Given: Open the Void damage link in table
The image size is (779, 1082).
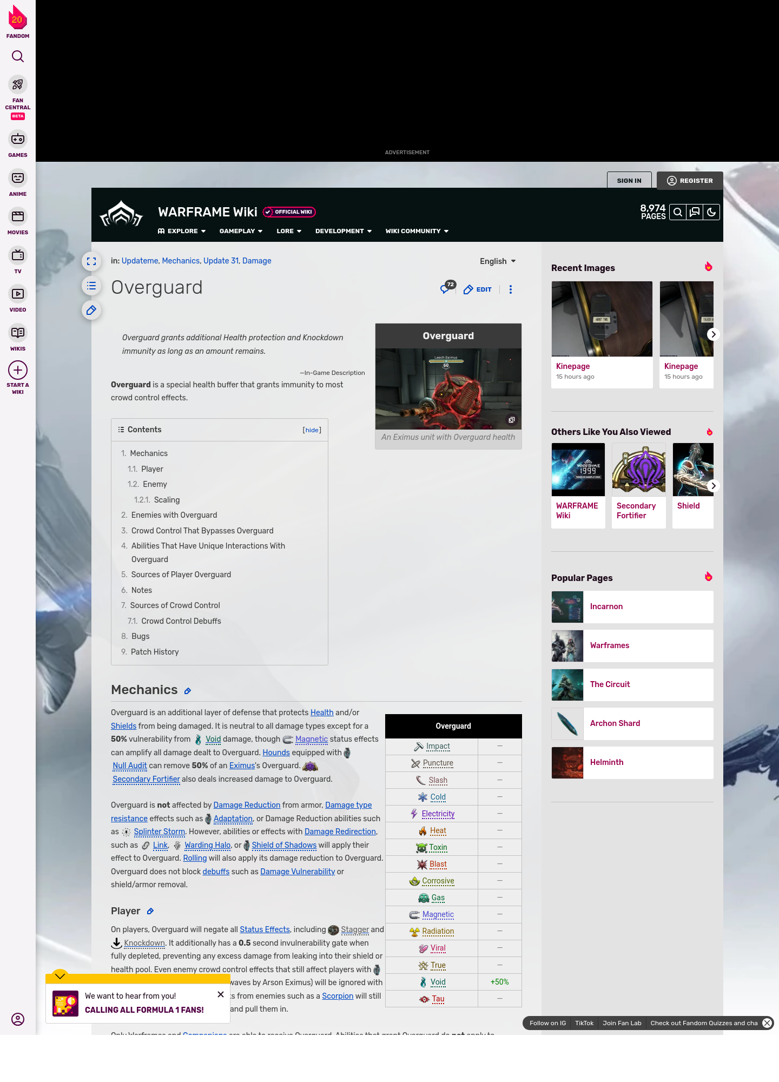Looking at the screenshot, I should tap(438, 982).
